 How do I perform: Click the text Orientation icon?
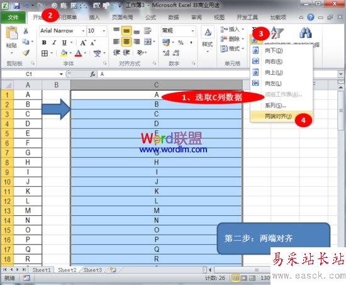[140, 53]
